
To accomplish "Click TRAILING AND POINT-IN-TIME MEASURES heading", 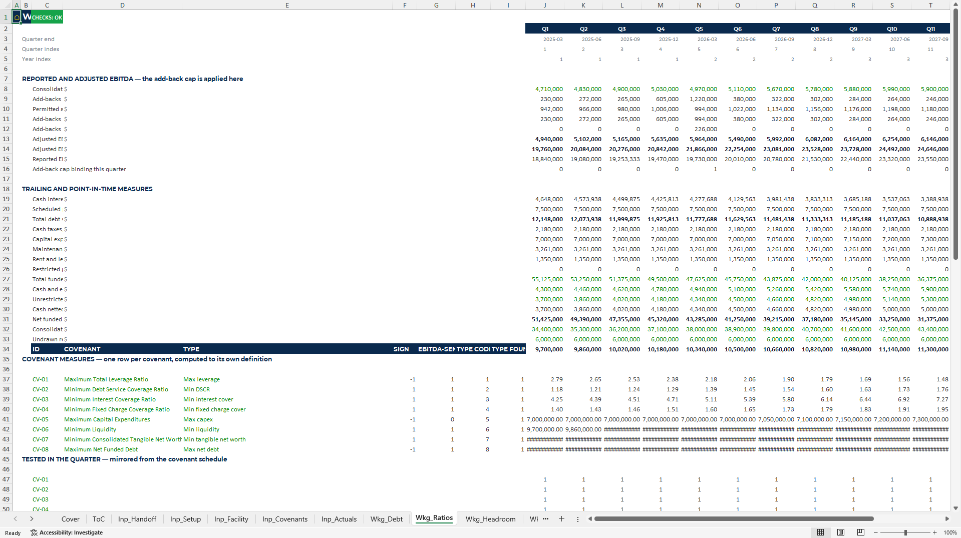I will click(x=87, y=189).
